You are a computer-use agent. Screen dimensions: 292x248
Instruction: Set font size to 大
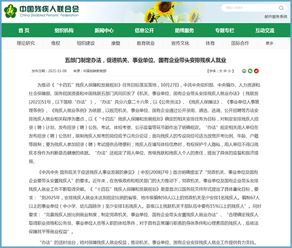click(221, 71)
